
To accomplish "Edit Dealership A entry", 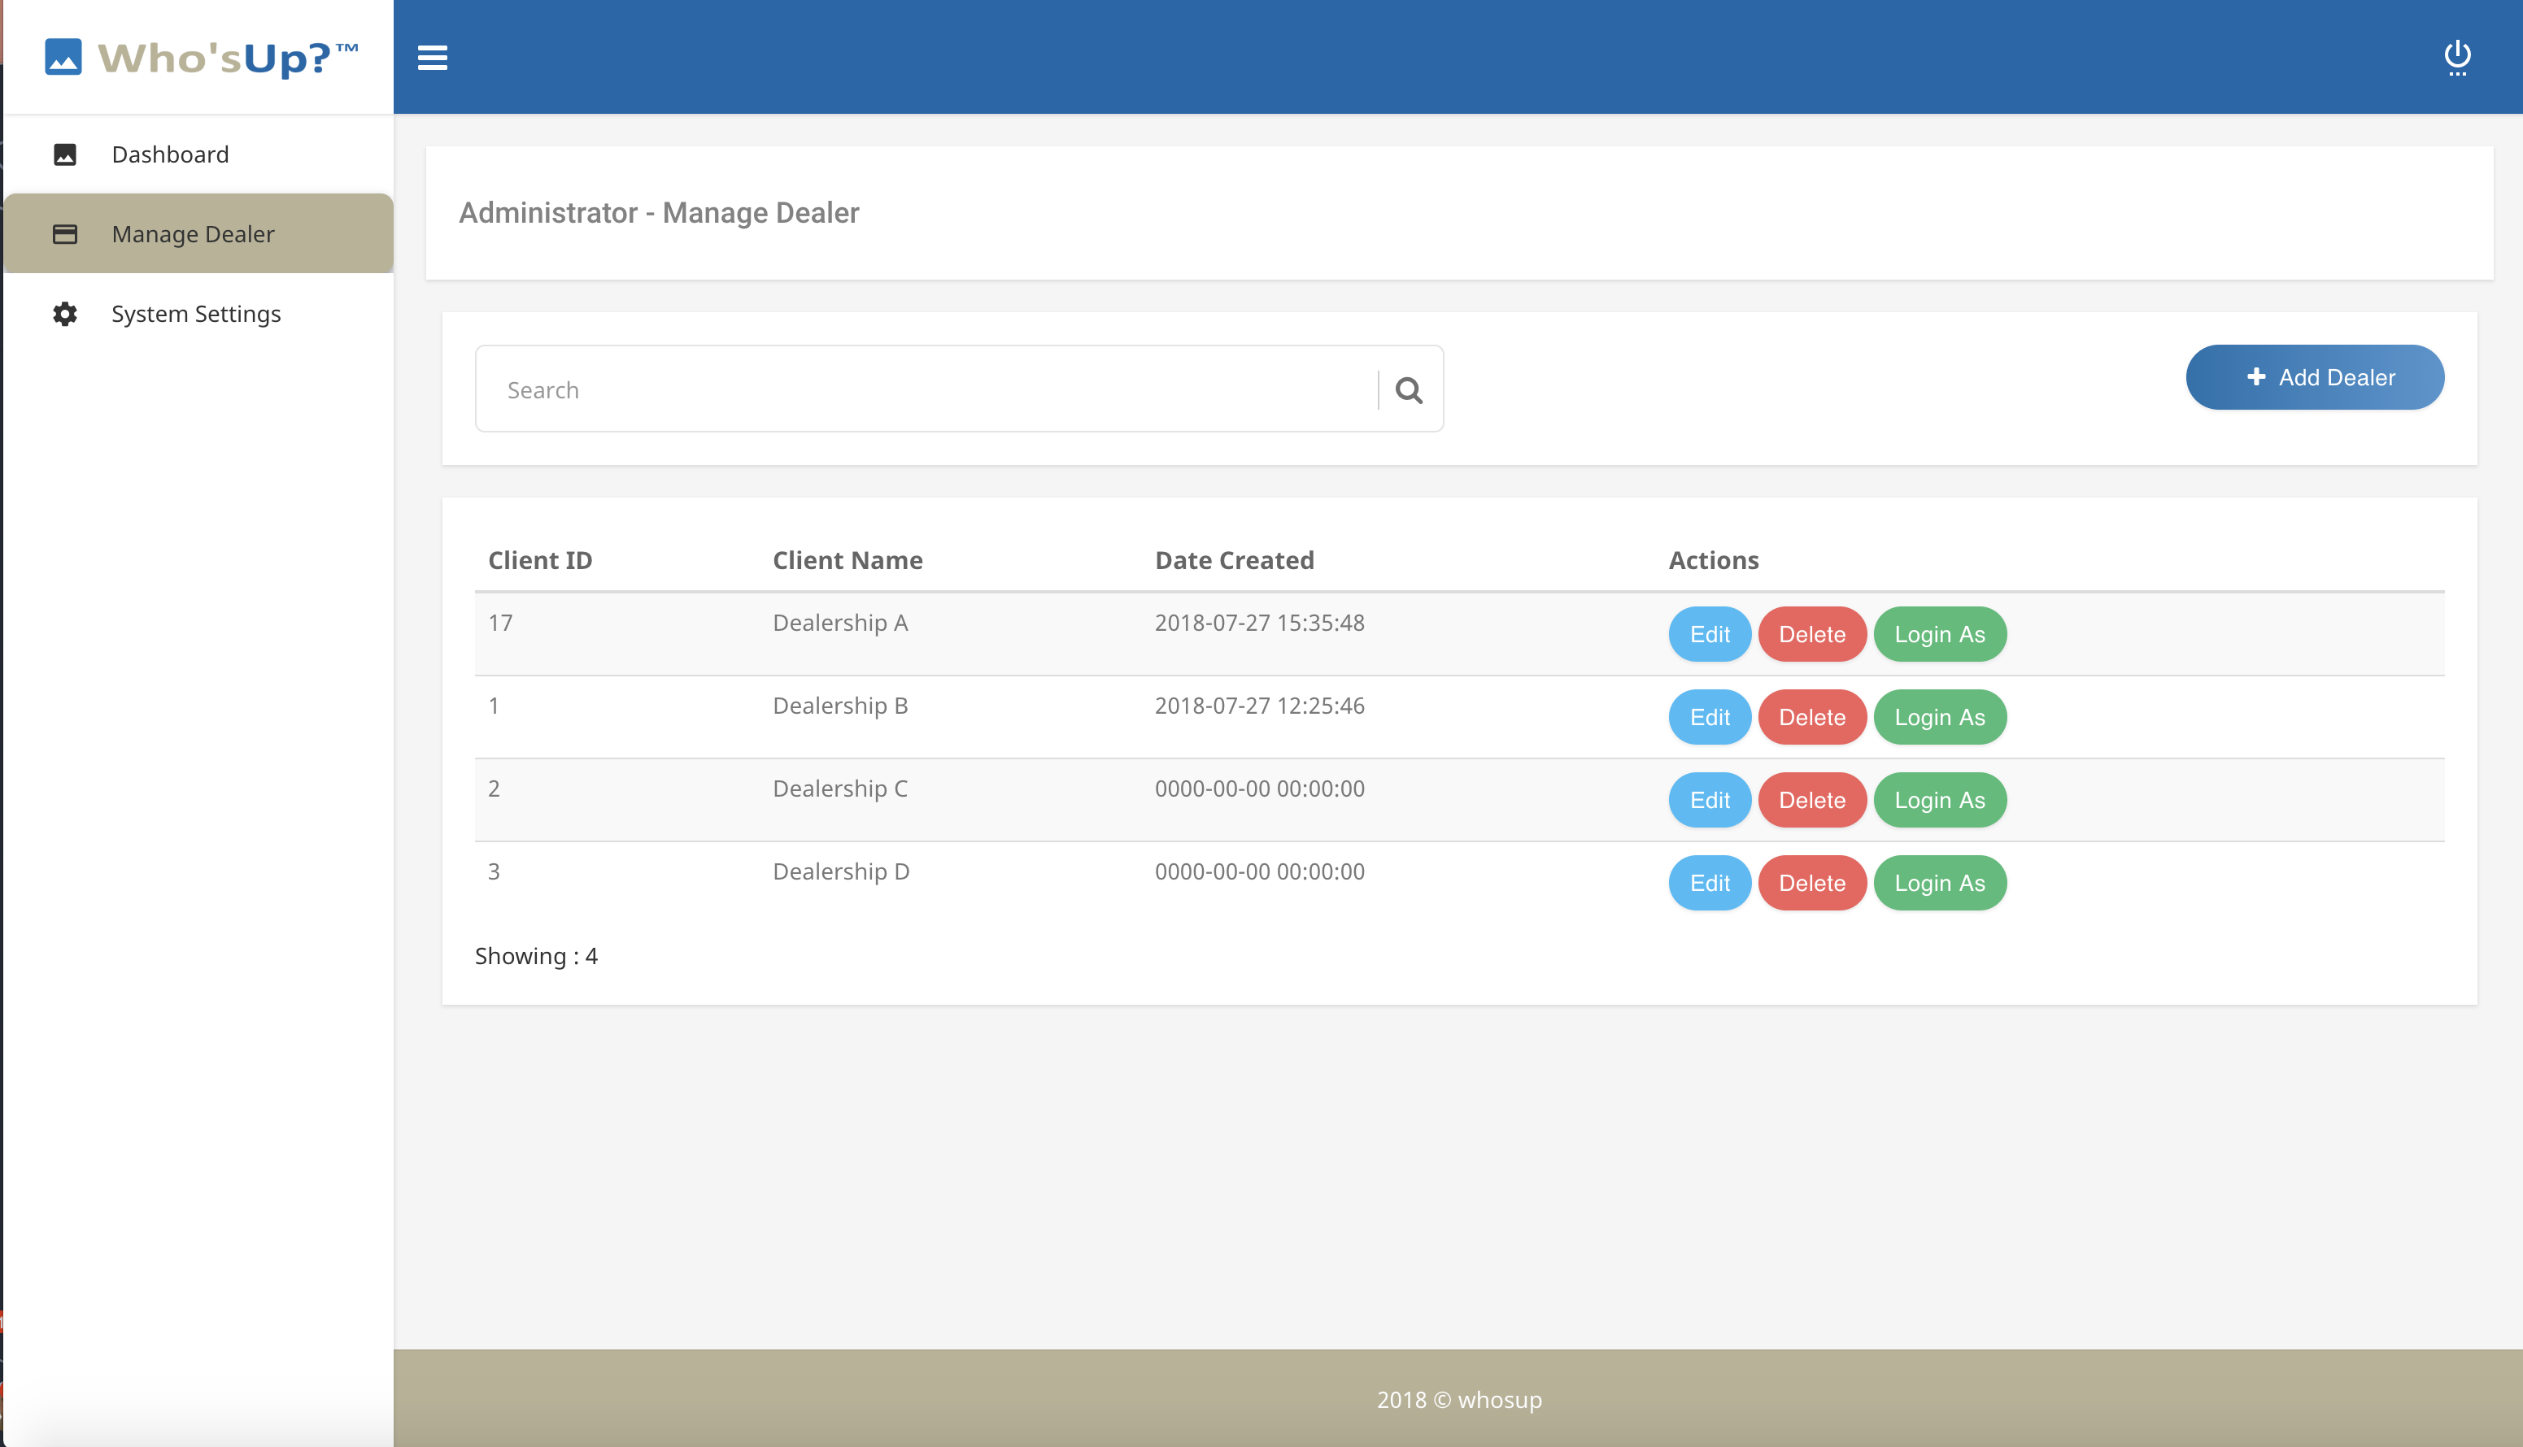I will point(1709,634).
